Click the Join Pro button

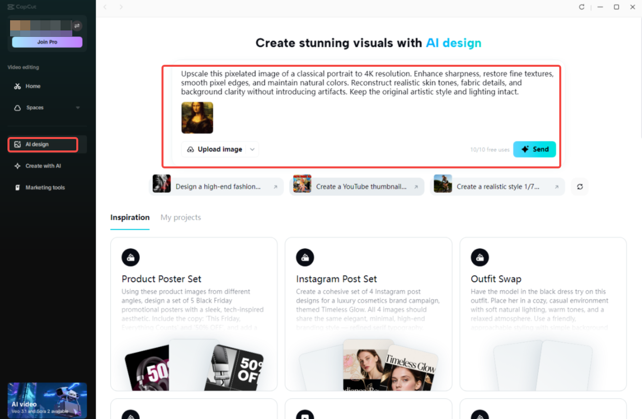[47, 42]
